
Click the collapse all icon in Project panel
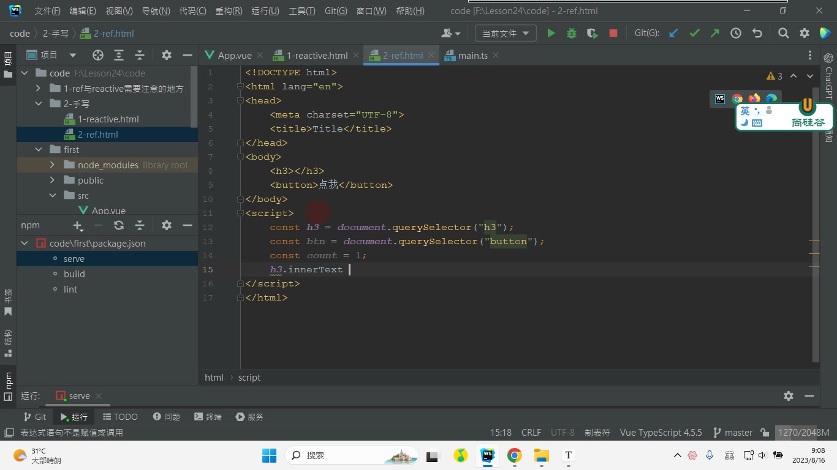pyautogui.click(x=139, y=55)
